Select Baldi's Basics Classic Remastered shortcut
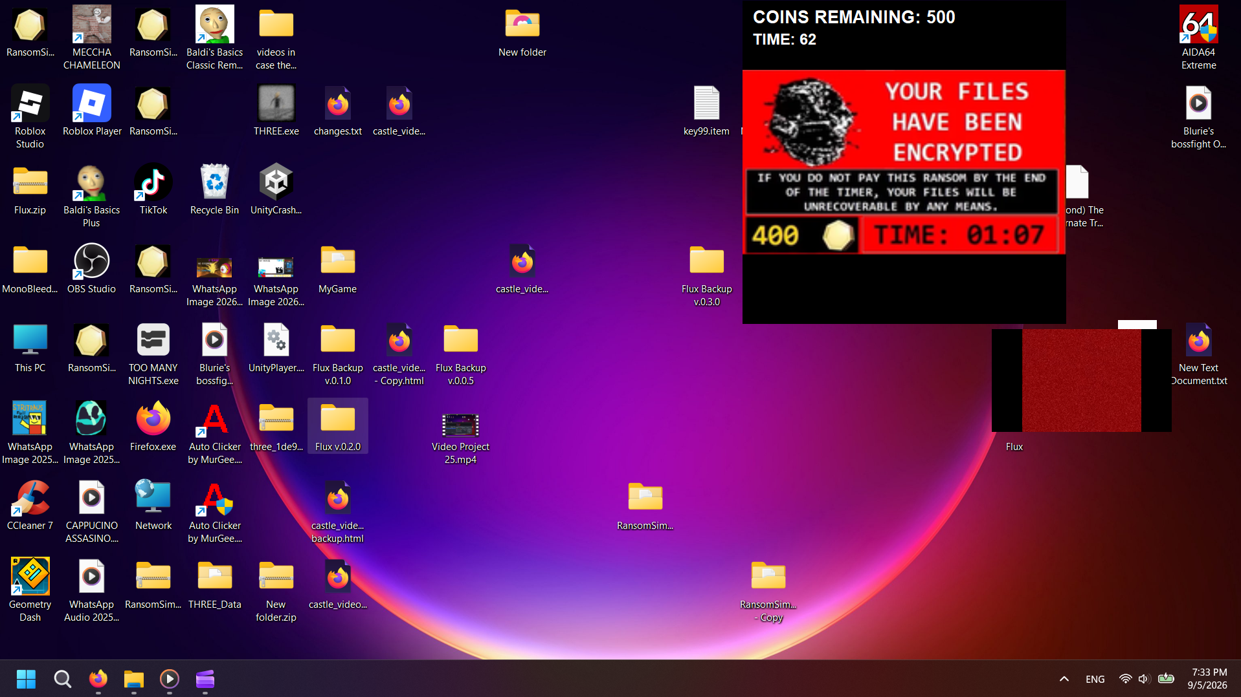This screenshot has width=1241, height=697. (214, 38)
